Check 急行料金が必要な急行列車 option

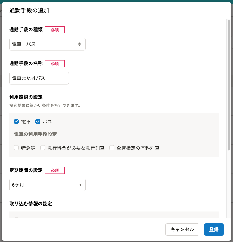pyautogui.click(x=43, y=148)
